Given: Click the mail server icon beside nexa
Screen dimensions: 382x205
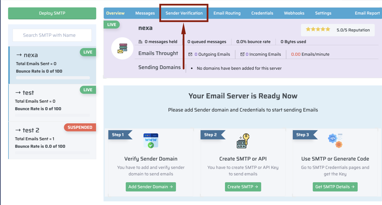Looking at the screenshot, I should [122, 48].
